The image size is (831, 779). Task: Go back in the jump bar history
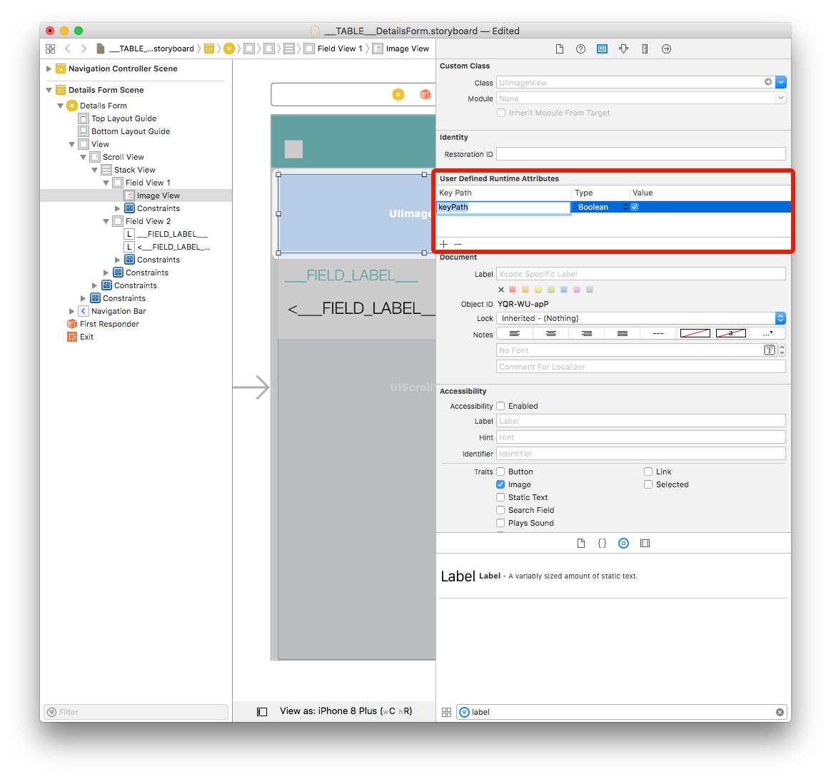pos(68,49)
